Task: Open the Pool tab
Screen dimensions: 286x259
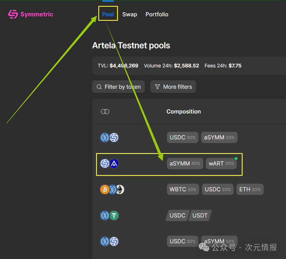Action: (108, 14)
